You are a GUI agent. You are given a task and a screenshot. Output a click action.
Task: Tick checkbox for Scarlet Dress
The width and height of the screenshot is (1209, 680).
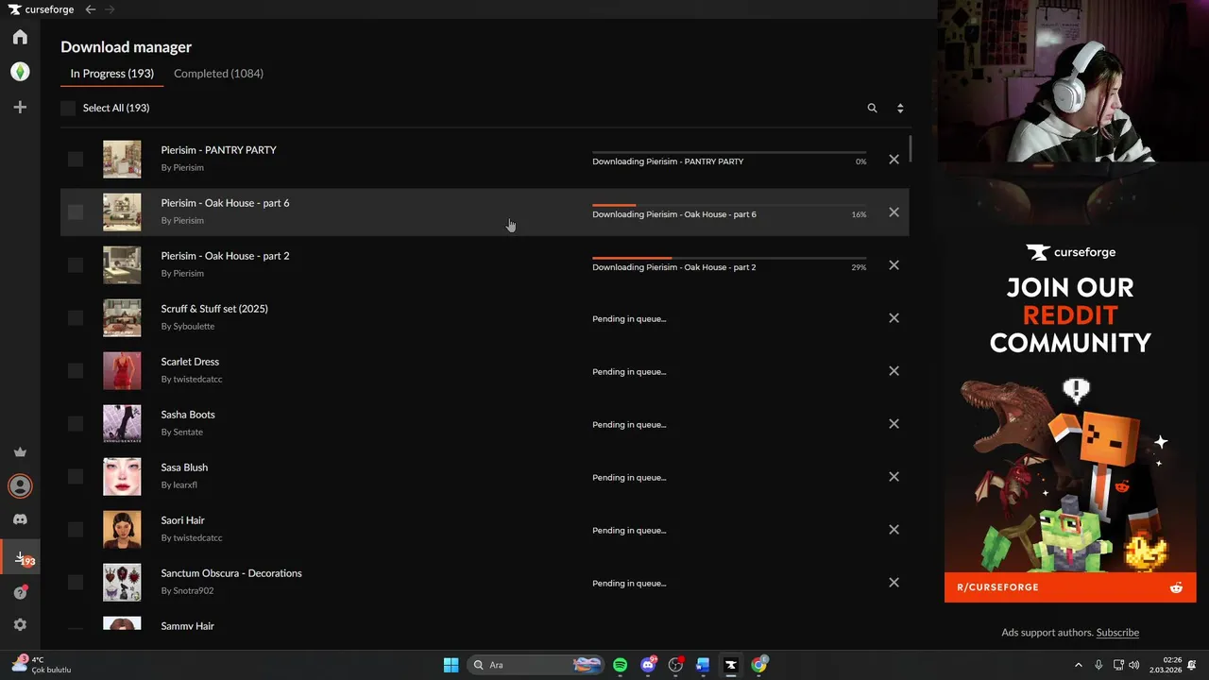coord(76,371)
